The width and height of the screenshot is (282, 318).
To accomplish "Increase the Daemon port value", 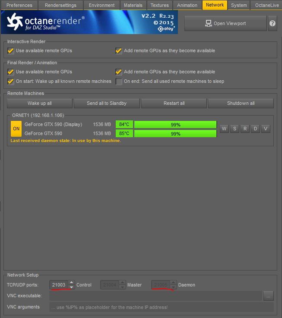I will [173, 283].
